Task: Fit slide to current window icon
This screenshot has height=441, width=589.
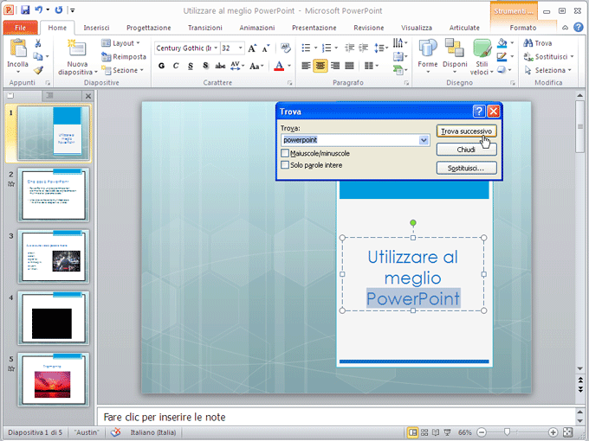Action: [x=568, y=432]
